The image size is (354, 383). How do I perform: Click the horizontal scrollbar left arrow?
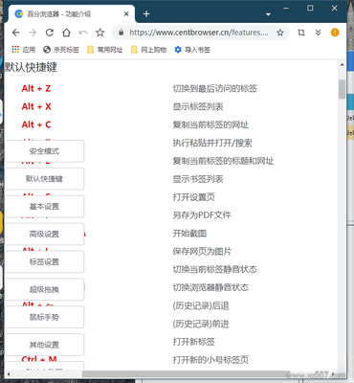[9, 374]
